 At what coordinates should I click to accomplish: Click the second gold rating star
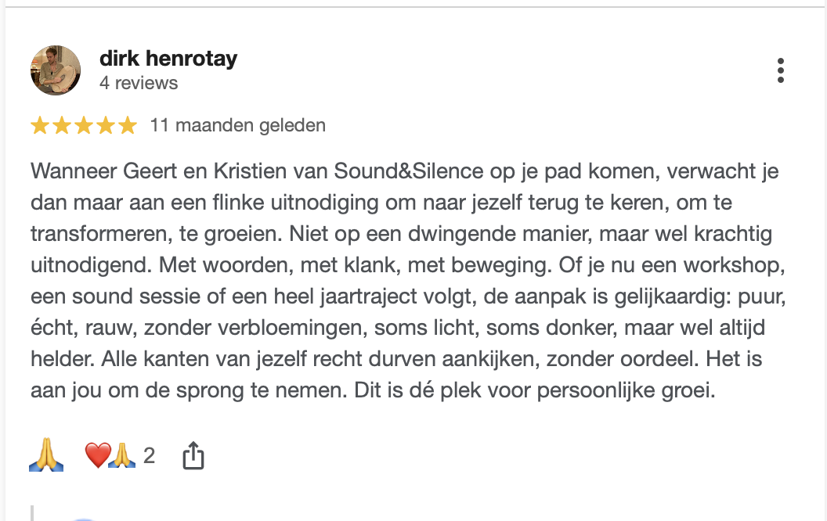tap(62, 125)
